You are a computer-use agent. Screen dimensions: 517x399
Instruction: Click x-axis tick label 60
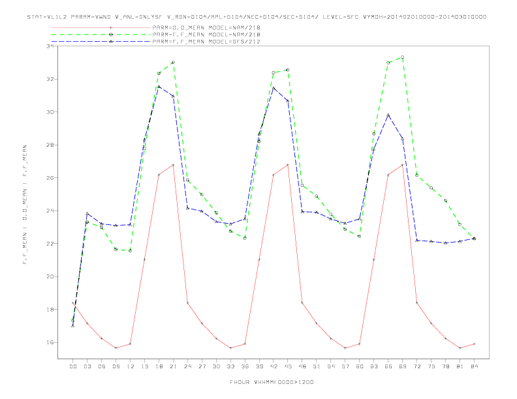point(360,366)
